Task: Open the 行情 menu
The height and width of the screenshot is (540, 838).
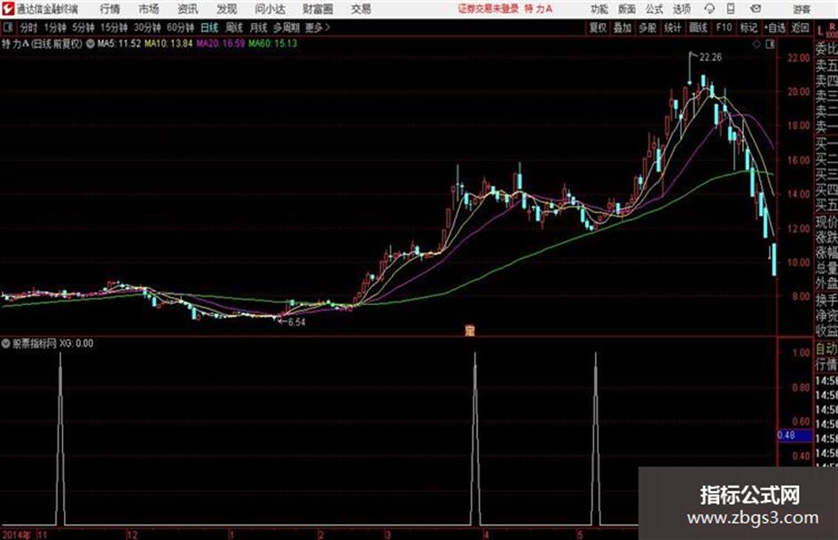Action: (110, 9)
